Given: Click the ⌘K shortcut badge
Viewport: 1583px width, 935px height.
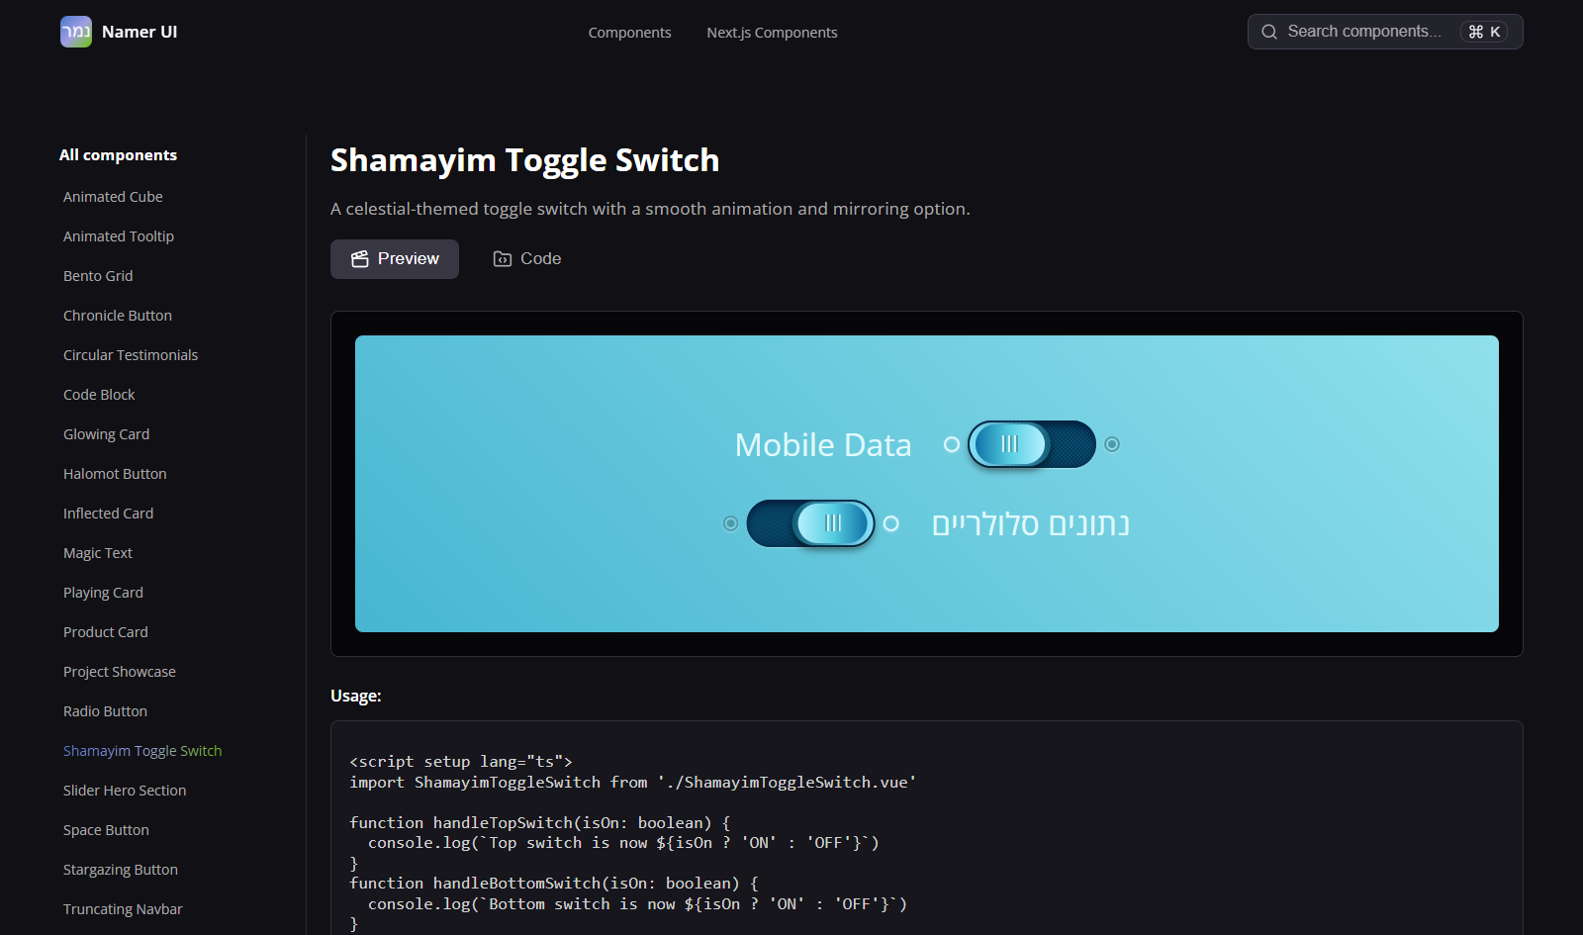Looking at the screenshot, I should tap(1485, 32).
